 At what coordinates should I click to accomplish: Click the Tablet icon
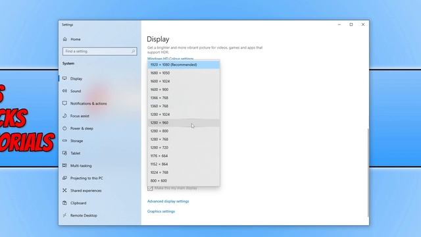pos(64,153)
